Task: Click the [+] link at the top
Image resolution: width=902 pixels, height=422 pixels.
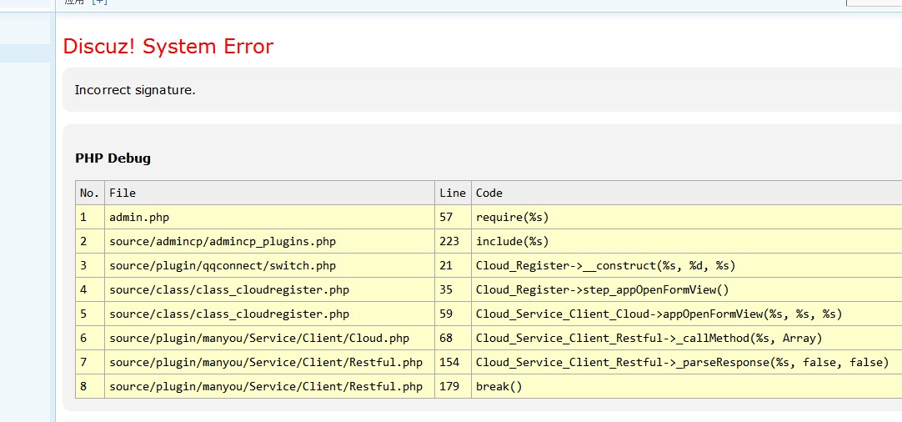Action: pyautogui.click(x=99, y=2)
